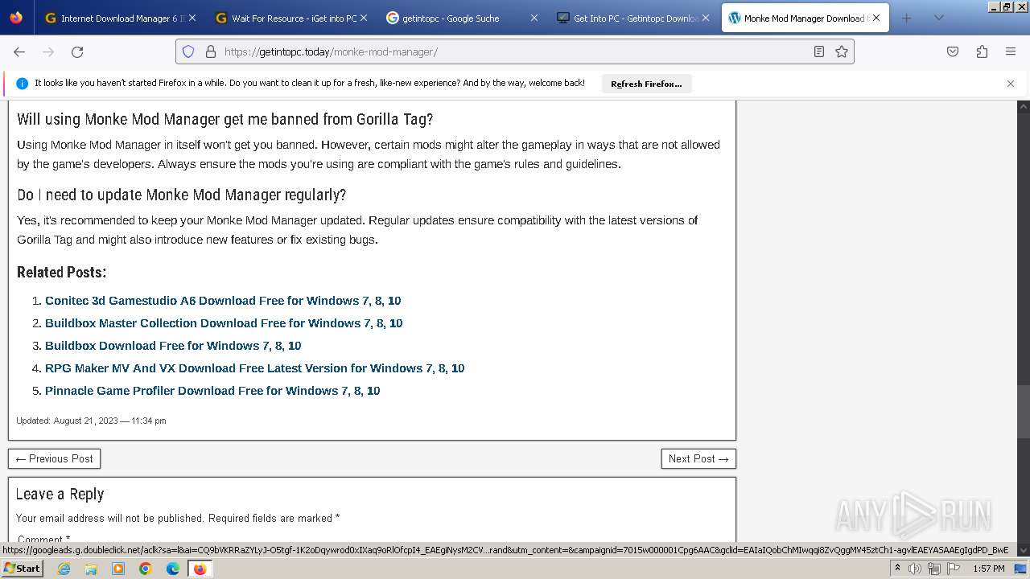
Task: Launch Edge from taskbar
Action: [x=173, y=569]
